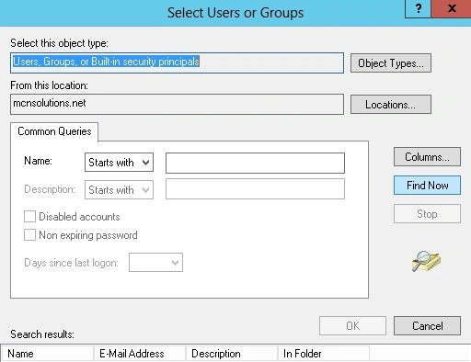This screenshot has width=471, height=362.
Task: Open the Description Starts with dropdown
Action: click(x=119, y=190)
